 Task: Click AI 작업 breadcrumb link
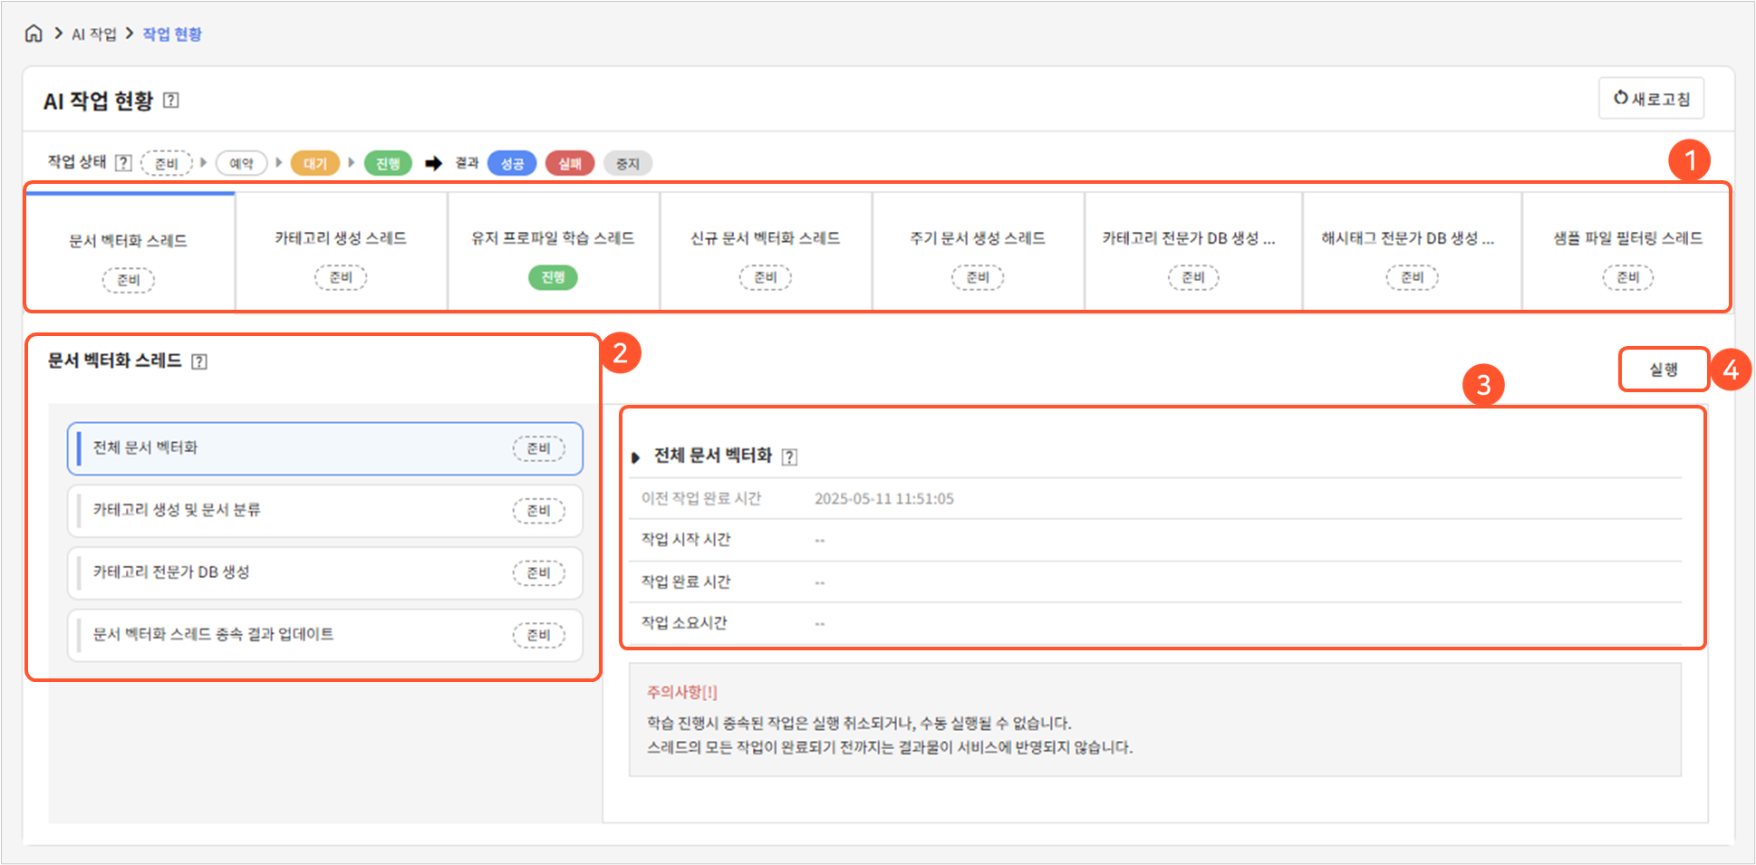(94, 34)
